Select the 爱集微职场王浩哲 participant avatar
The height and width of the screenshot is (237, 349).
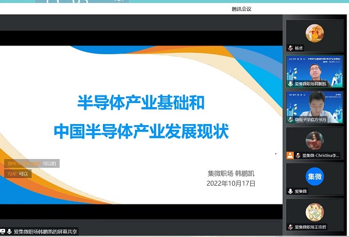point(314,211)
